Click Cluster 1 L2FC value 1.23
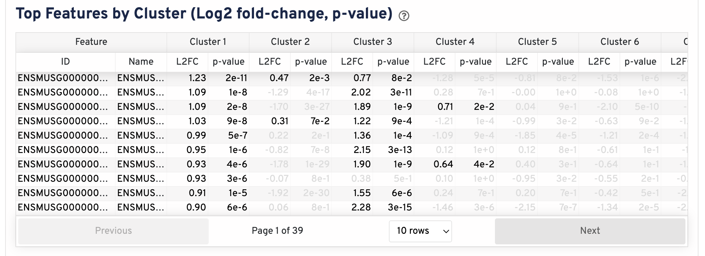Image resolution: width=705 pixels, height=256 pixels. click(x=197, y=78)
